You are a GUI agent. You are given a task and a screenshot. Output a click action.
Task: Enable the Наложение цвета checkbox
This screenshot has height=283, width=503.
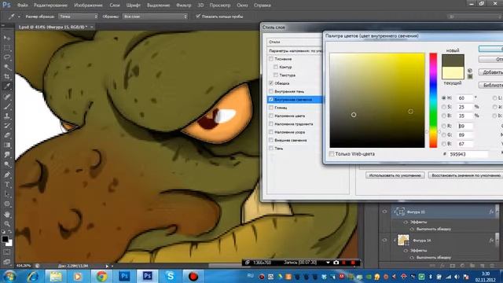click(271, 116)
